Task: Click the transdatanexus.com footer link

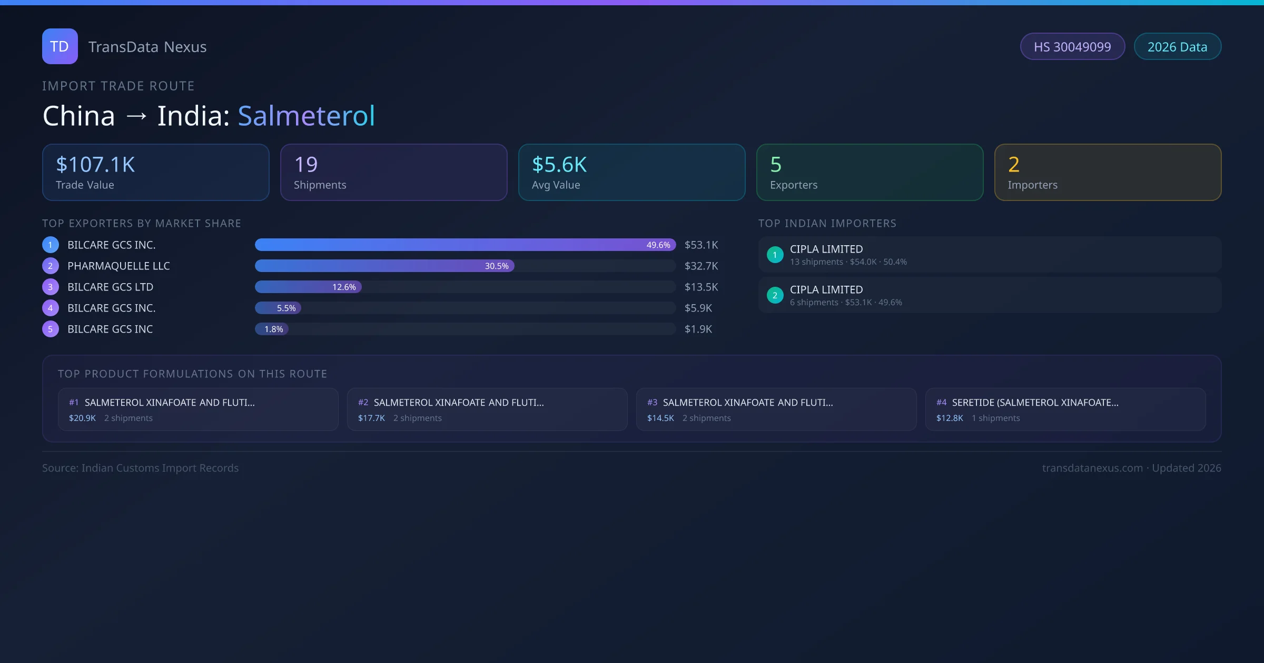Action: point(1092,468)
